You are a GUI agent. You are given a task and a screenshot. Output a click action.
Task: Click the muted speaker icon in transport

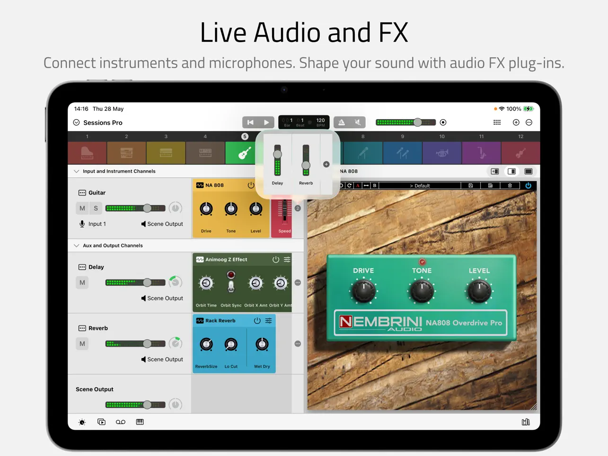358,123
